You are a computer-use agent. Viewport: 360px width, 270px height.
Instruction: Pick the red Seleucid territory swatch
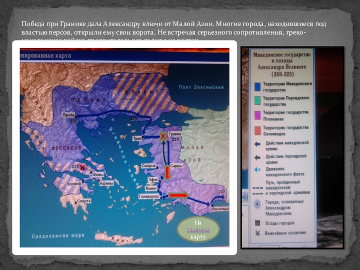click(x=257, y=130)
